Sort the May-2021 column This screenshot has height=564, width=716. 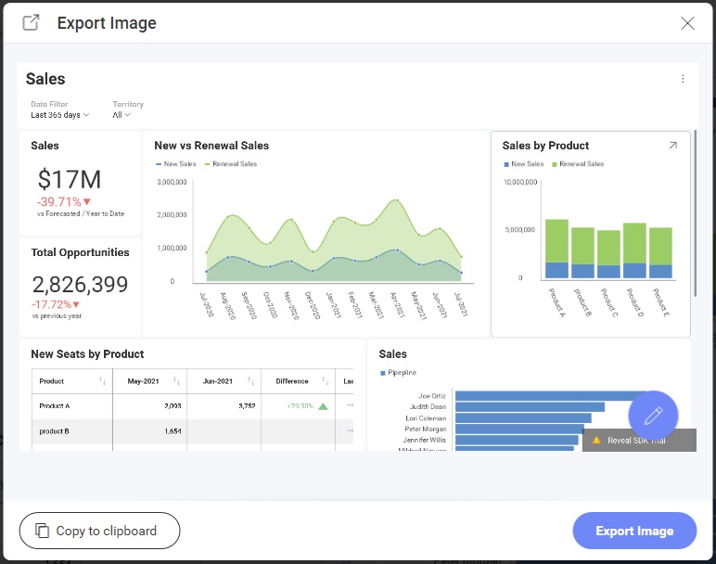pyautogui.click(x=176, y=381)
